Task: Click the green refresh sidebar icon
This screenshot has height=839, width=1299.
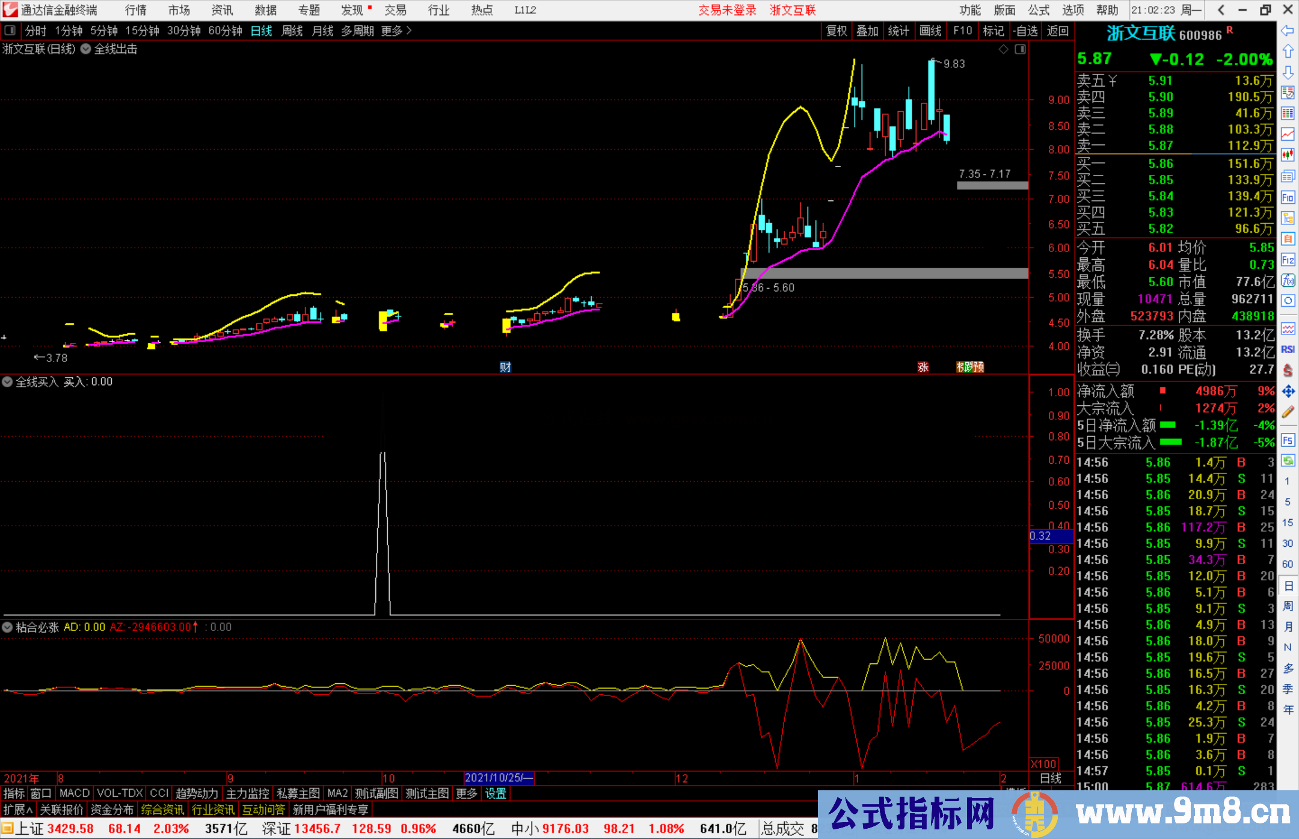Action: click(x=1288, y=461)
